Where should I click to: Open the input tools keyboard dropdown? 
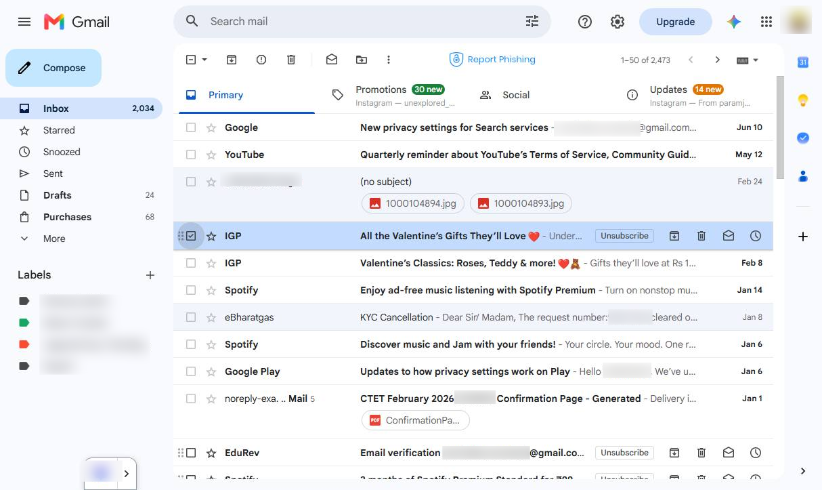[748, 60]
